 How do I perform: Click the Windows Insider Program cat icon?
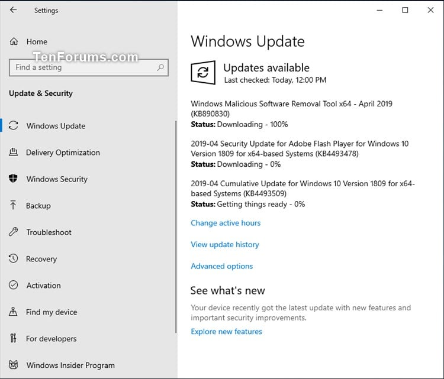pyautogui.click(x=13, y=365)
